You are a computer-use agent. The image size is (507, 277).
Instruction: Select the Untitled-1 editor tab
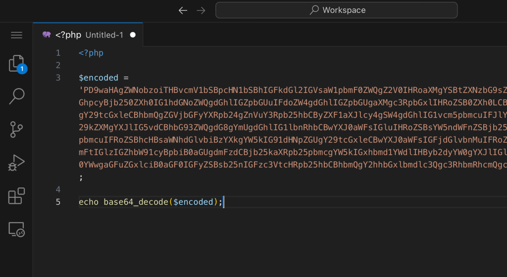[104, 35]
